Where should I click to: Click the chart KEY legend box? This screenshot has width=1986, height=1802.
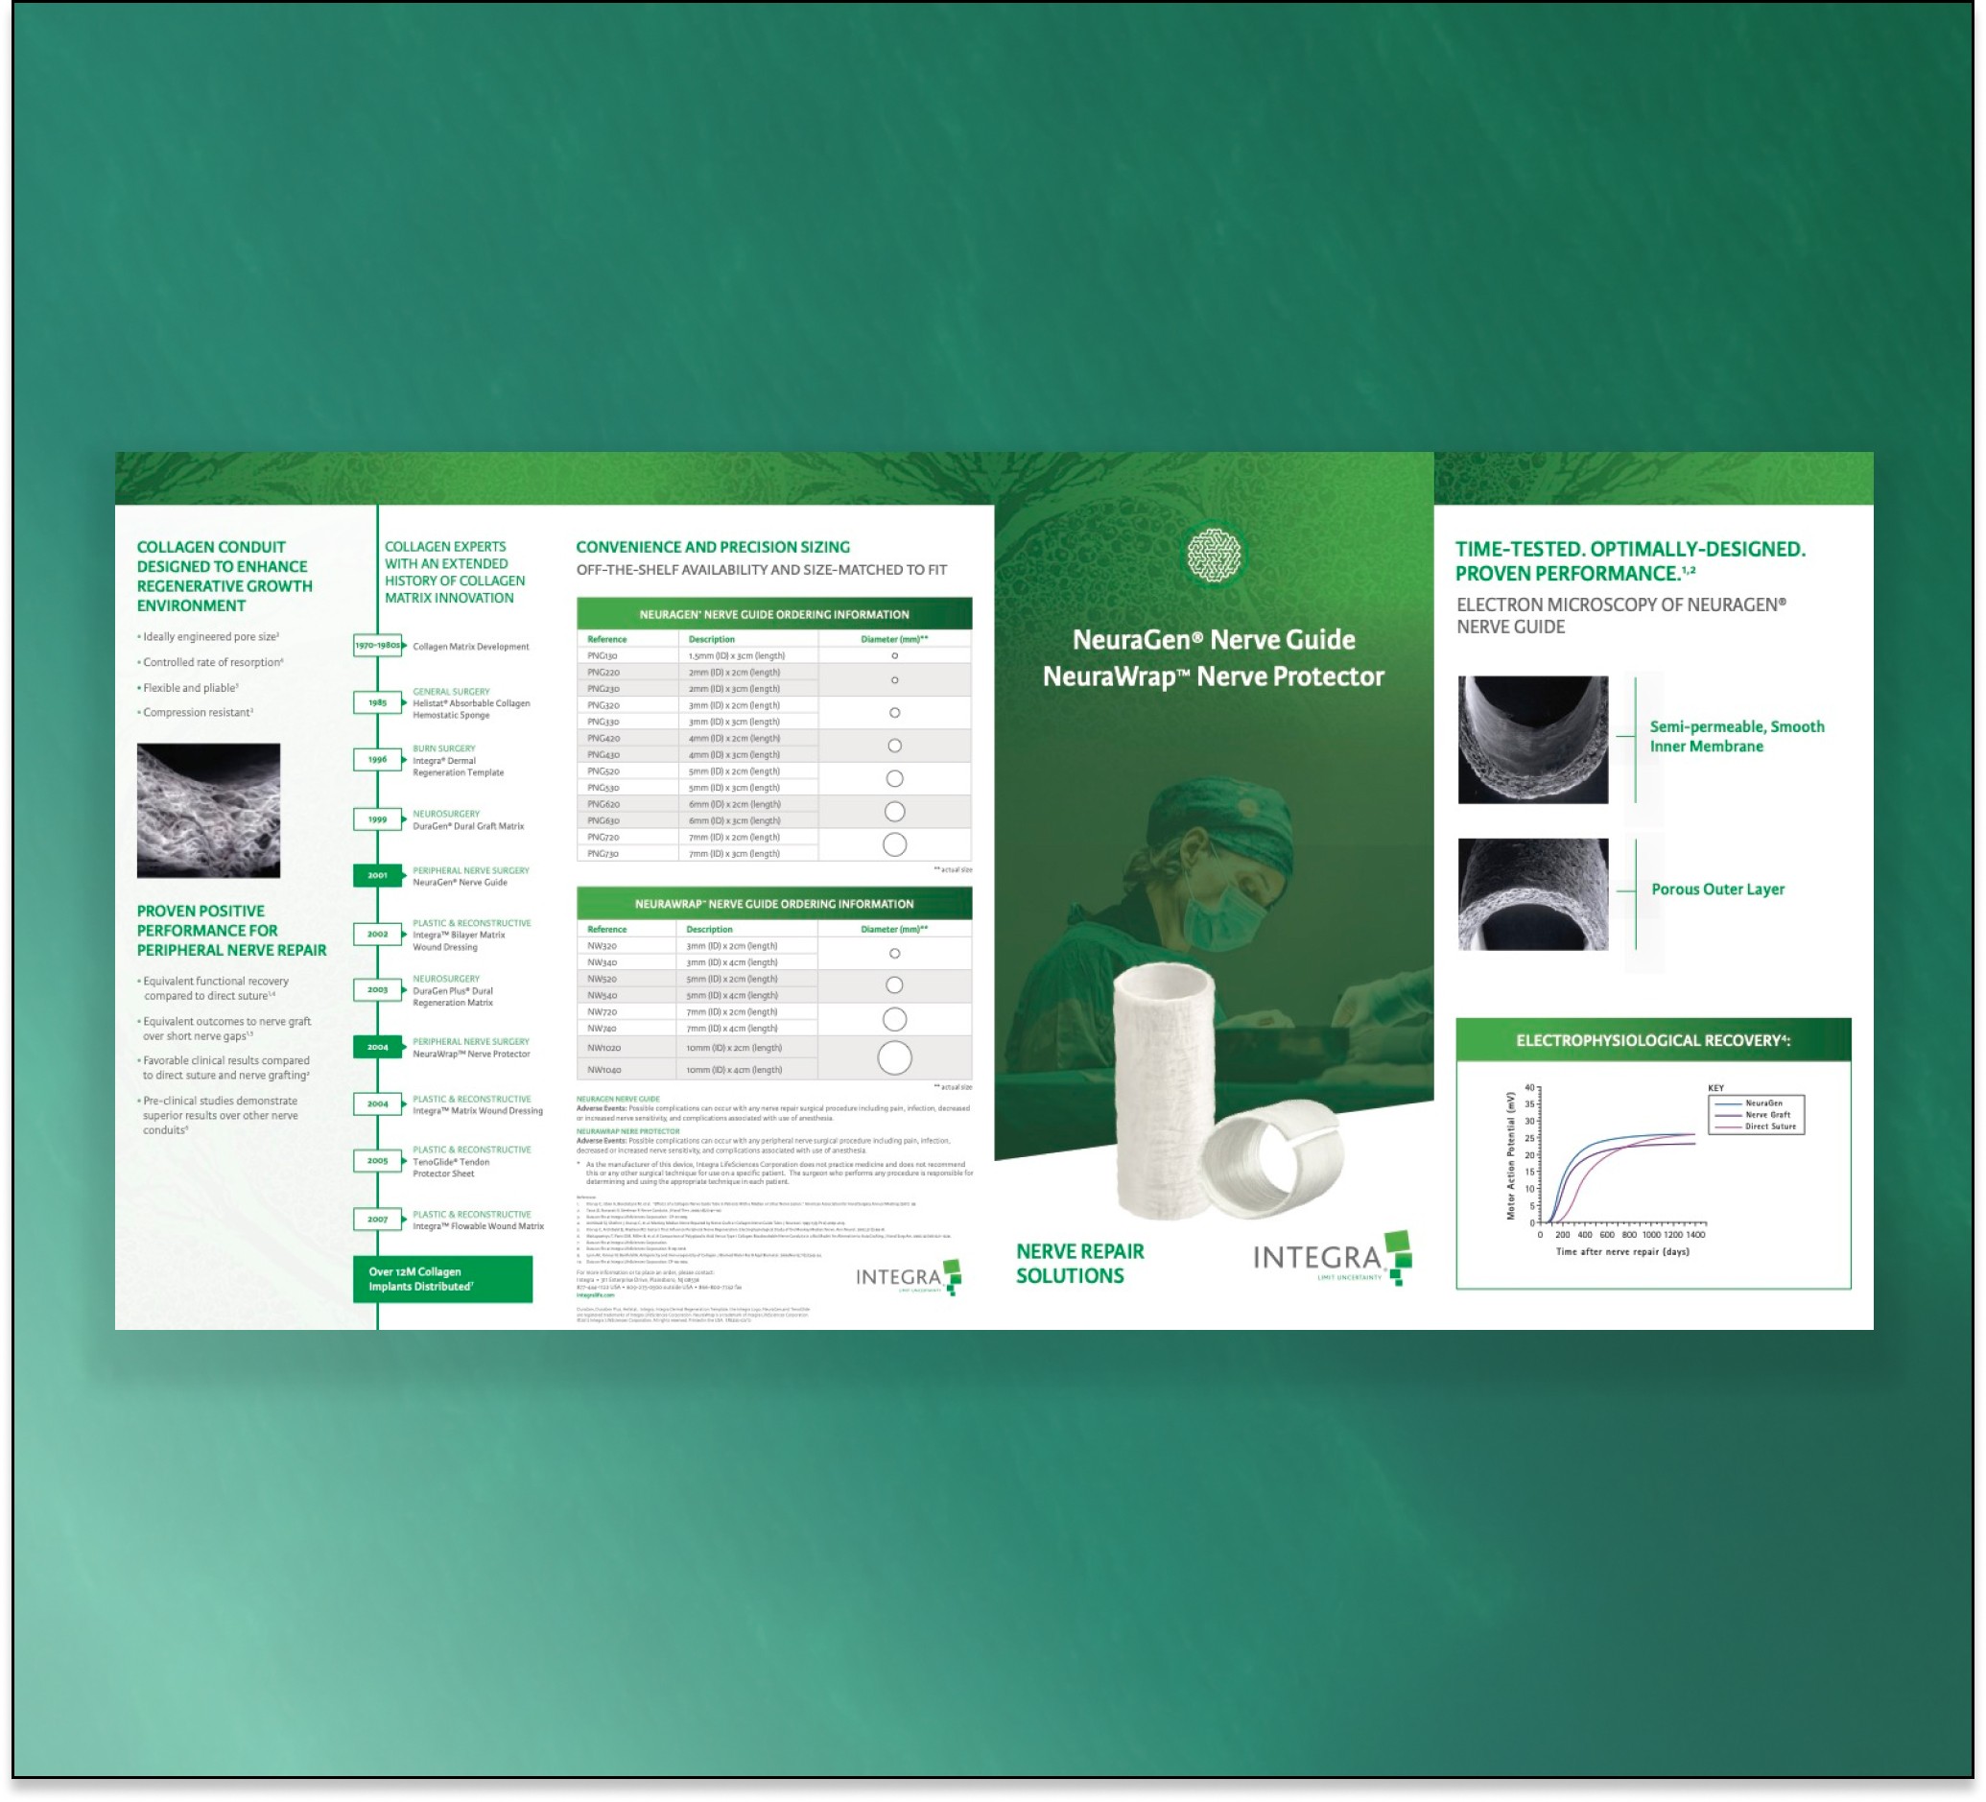[x=1757, y=1114]
